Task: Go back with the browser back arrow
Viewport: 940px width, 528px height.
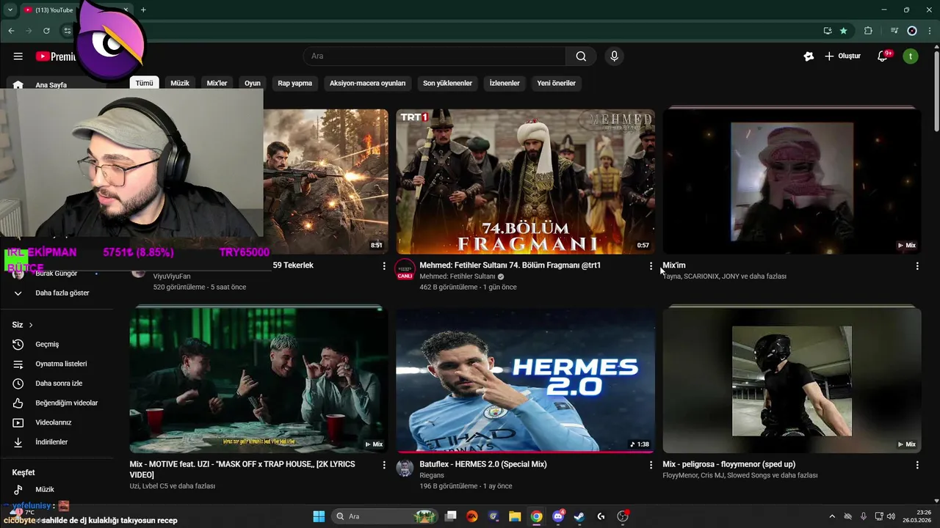Action: coord(11,31)
